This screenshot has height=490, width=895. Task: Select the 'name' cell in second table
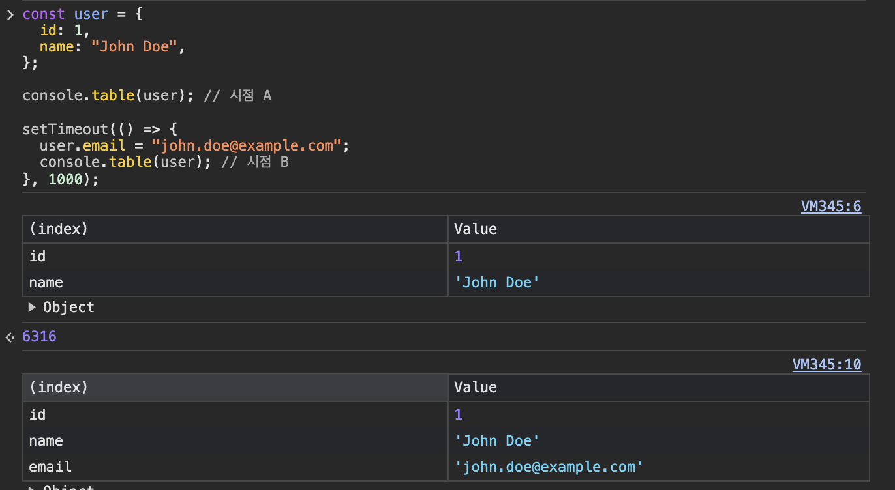[235, 441]
